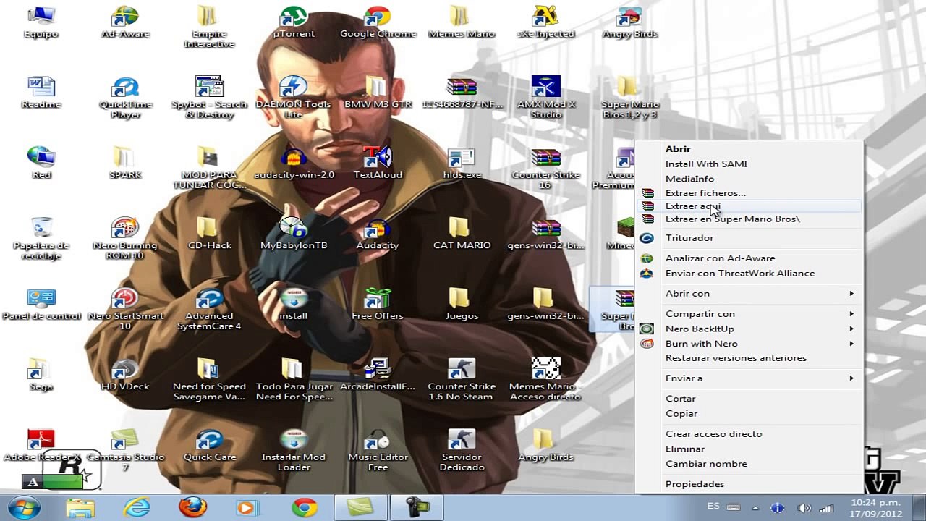Viewport: 926px width, 521px height.
Task: Choose Abrir in the context menu
Action: pyautogui.click(x=749, y=149)
